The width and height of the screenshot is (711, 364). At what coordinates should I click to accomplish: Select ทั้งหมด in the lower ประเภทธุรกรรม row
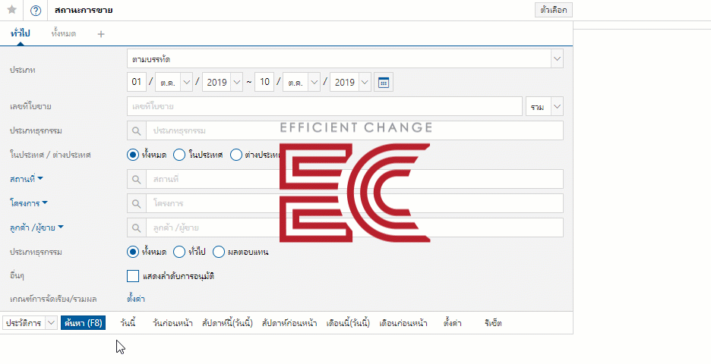pos(132,252)
